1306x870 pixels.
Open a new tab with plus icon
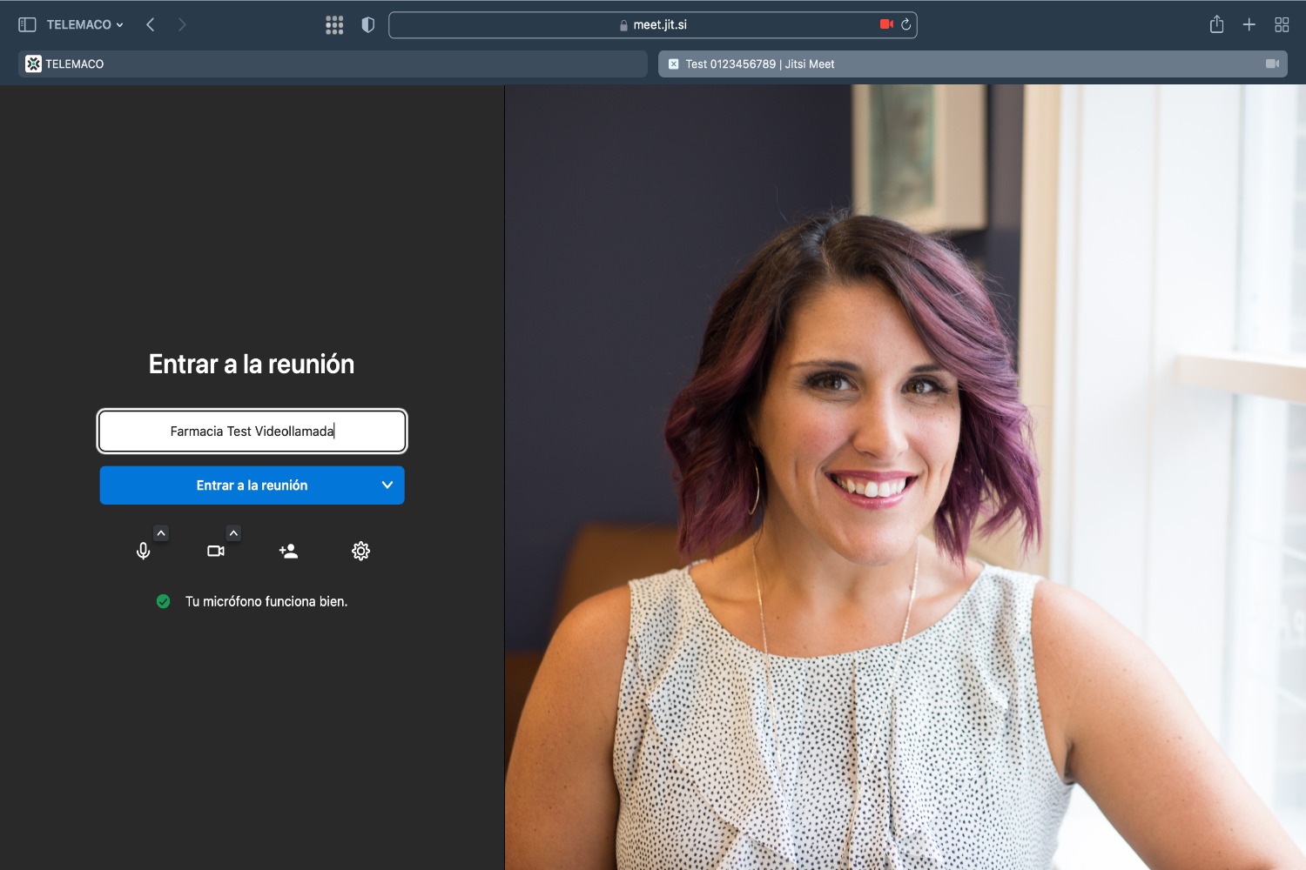point(1249,25)
